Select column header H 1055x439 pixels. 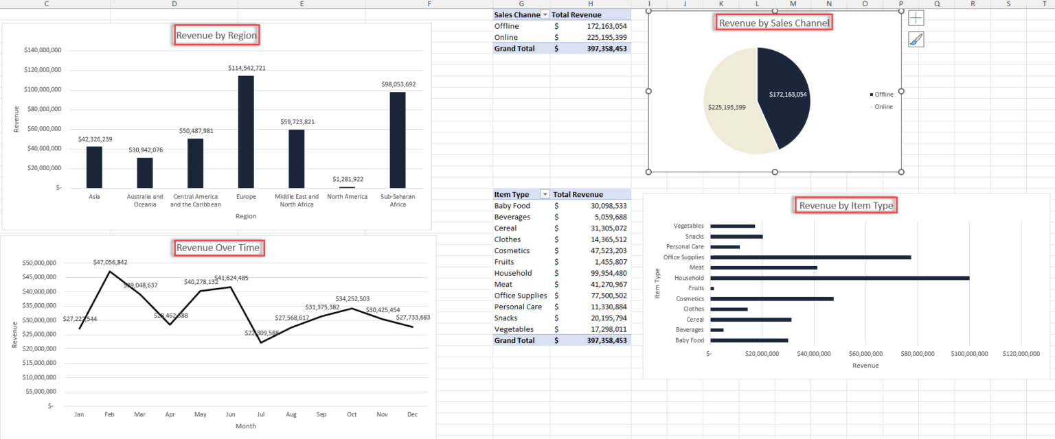click(591, 3)
